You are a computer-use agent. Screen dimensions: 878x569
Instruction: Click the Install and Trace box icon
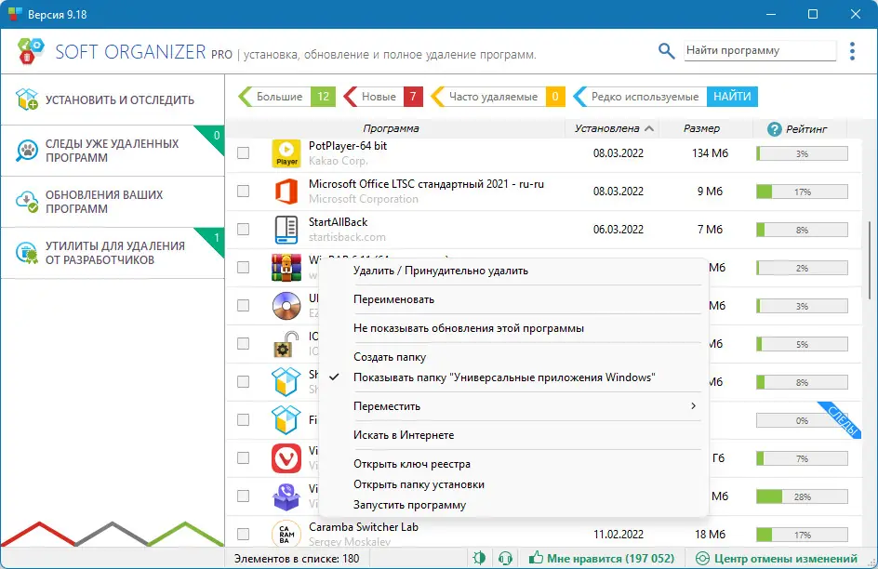26,99
